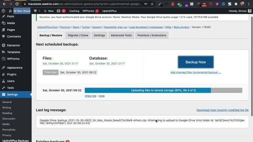This screenshot has width=253, height=142.
Task: Switch to Premium / Extensions tab
Action: tap(152, 35)
